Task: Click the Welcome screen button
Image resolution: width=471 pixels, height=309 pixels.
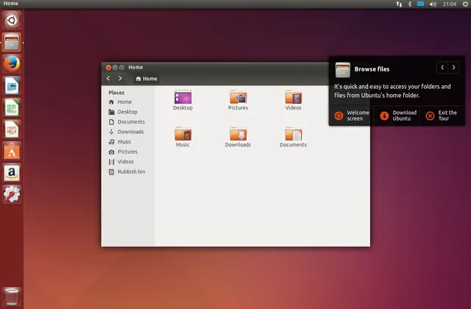Action: tap(351, 116)
